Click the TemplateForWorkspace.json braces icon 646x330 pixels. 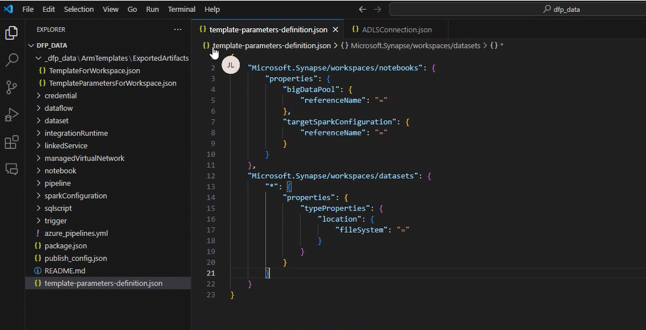coord(42,71)
